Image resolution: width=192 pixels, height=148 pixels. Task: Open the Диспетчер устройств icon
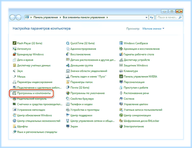(121, 60)
